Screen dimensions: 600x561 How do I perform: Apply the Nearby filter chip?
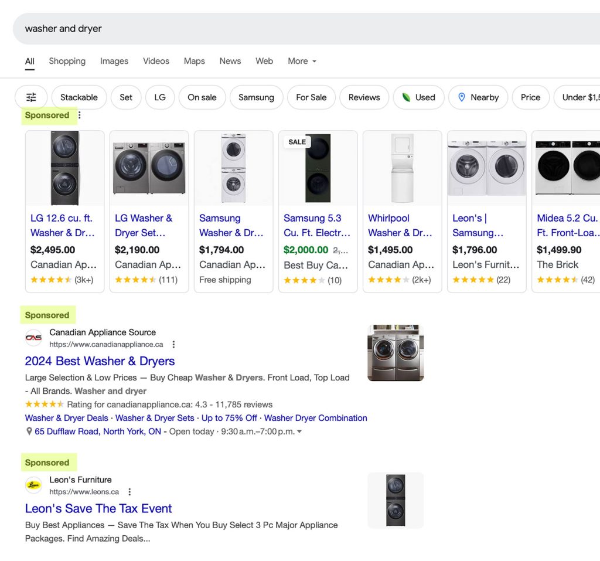coord(478,97)
